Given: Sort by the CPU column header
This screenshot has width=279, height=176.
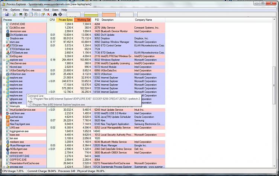Looking at the screenshot, I should click(52, 20).
